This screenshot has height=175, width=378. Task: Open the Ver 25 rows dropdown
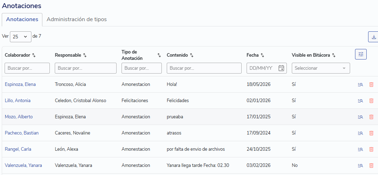(x=20, y=37)
